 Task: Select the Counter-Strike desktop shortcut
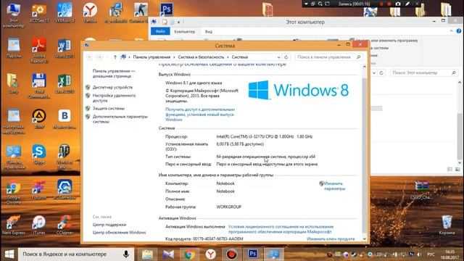click(x=141, y=13)
